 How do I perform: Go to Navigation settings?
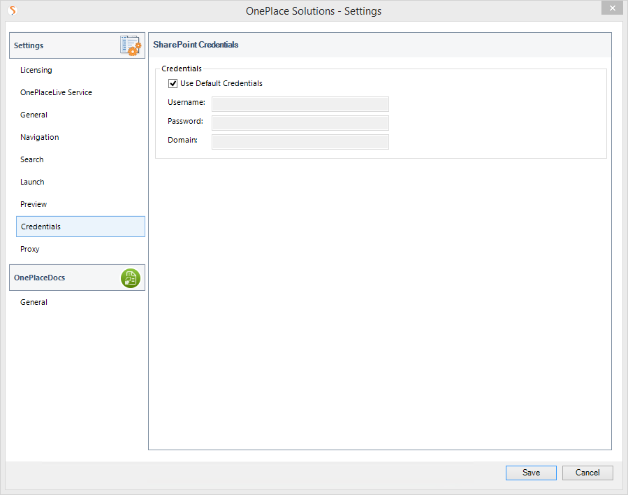tap(39, 137)
